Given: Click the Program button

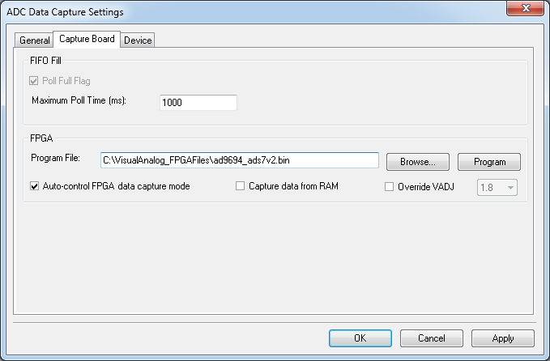Looking at the screenshot, I should (x=489, y=162).
